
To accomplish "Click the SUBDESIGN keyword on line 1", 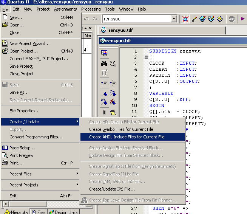I will click(163, 51).
